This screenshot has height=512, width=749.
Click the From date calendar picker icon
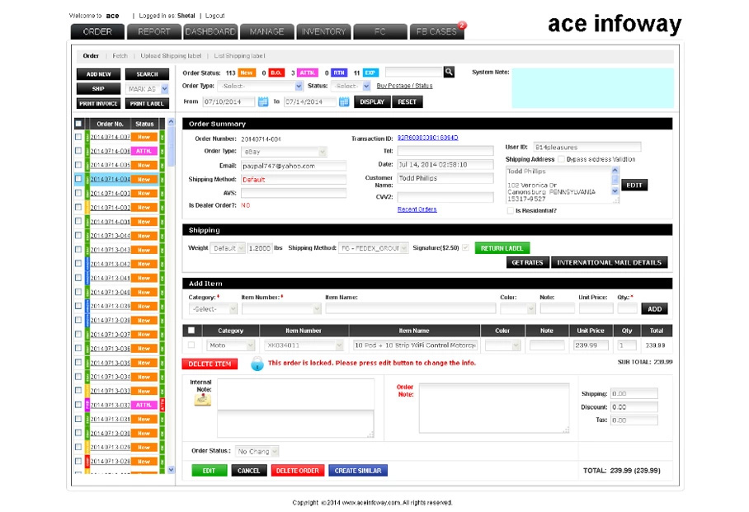pos(262,102)
